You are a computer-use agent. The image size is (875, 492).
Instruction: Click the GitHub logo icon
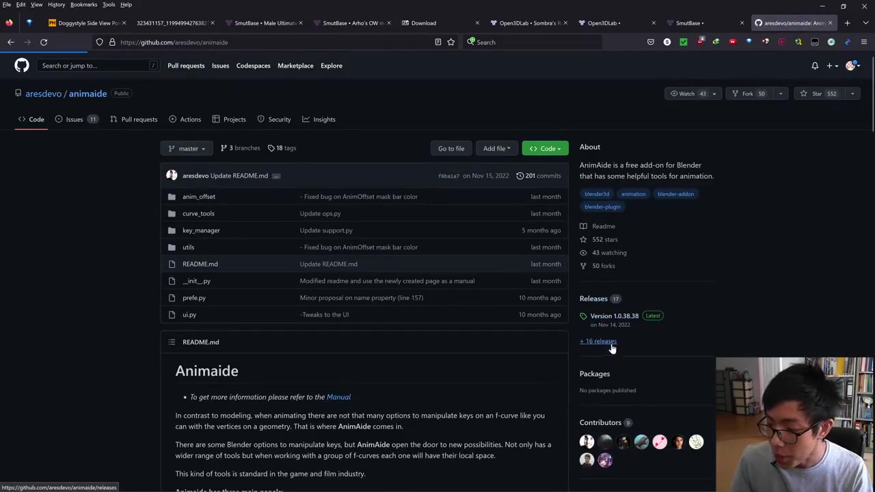(x=22, y=66)
